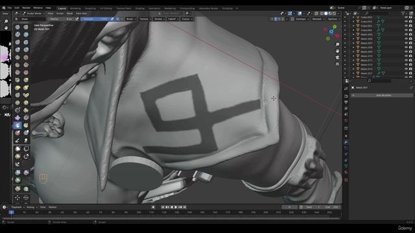This screenshot has width=415, height=233.
Task: Click the brush Radius field
Action: pyautogui.click(x=61, y=19)
